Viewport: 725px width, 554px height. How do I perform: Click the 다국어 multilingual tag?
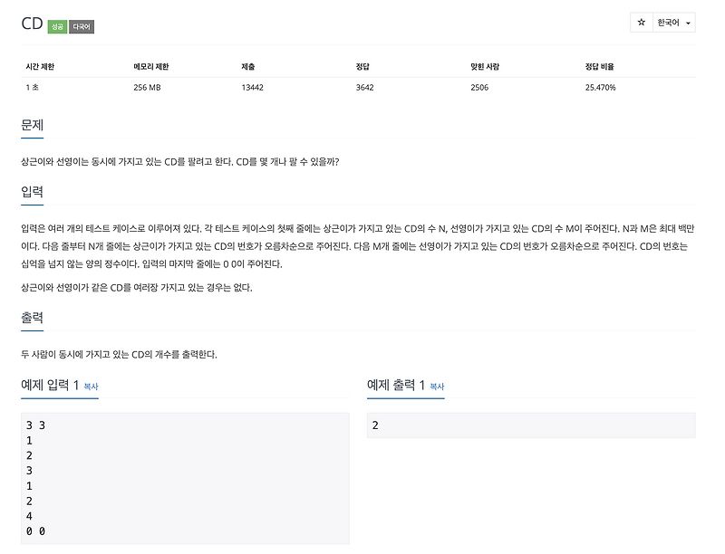point(82,27)
